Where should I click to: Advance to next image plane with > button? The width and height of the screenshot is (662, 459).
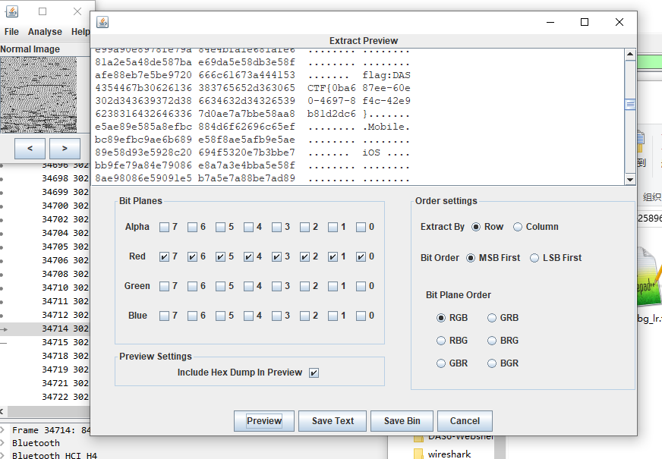tap(65, 149)
